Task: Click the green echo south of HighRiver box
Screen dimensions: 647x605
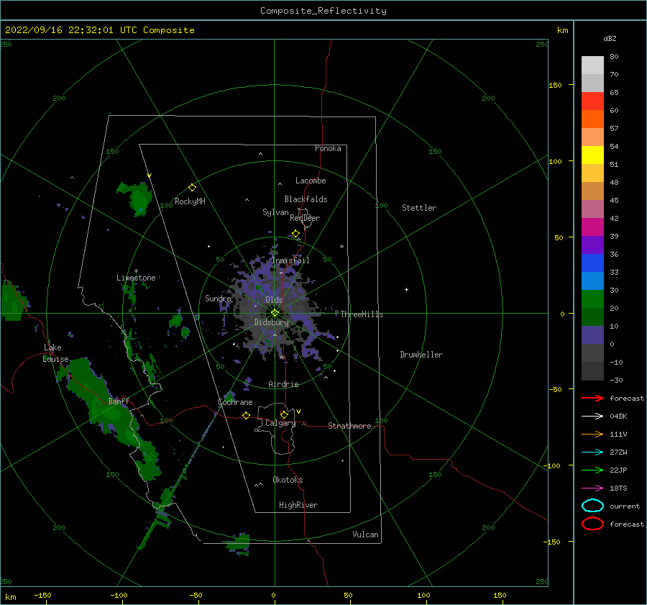Action: coord(239,543)
